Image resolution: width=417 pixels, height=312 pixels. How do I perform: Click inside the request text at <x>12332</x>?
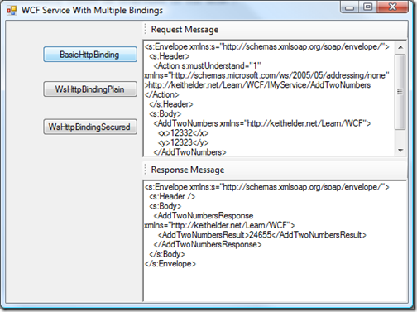pos(184,133)
